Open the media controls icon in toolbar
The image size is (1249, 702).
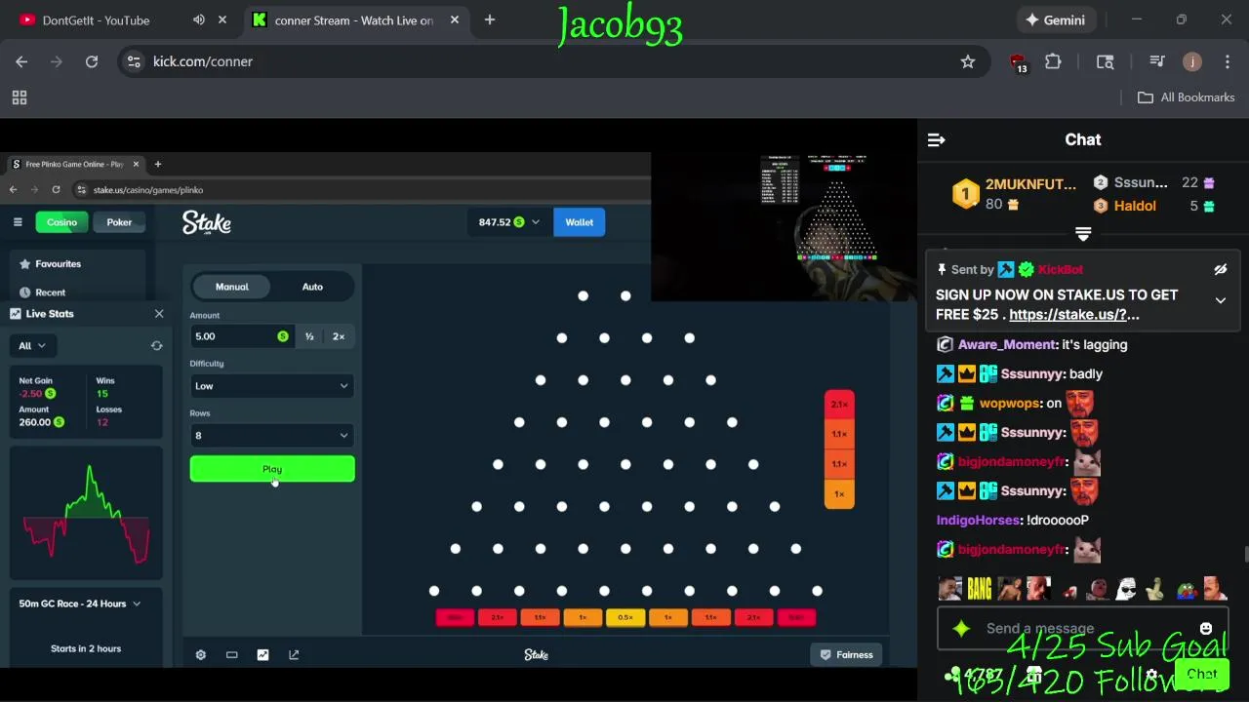click(1157, 61)
